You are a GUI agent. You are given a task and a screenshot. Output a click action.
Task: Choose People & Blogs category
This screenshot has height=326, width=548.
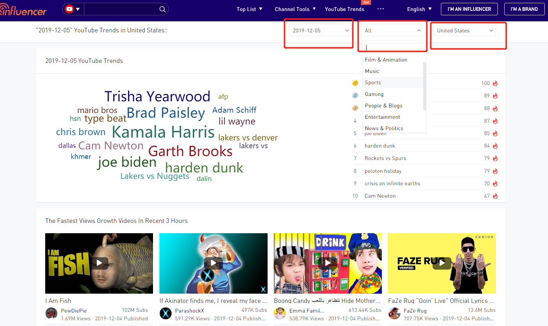pyautogui.click(x=384, y=106)
